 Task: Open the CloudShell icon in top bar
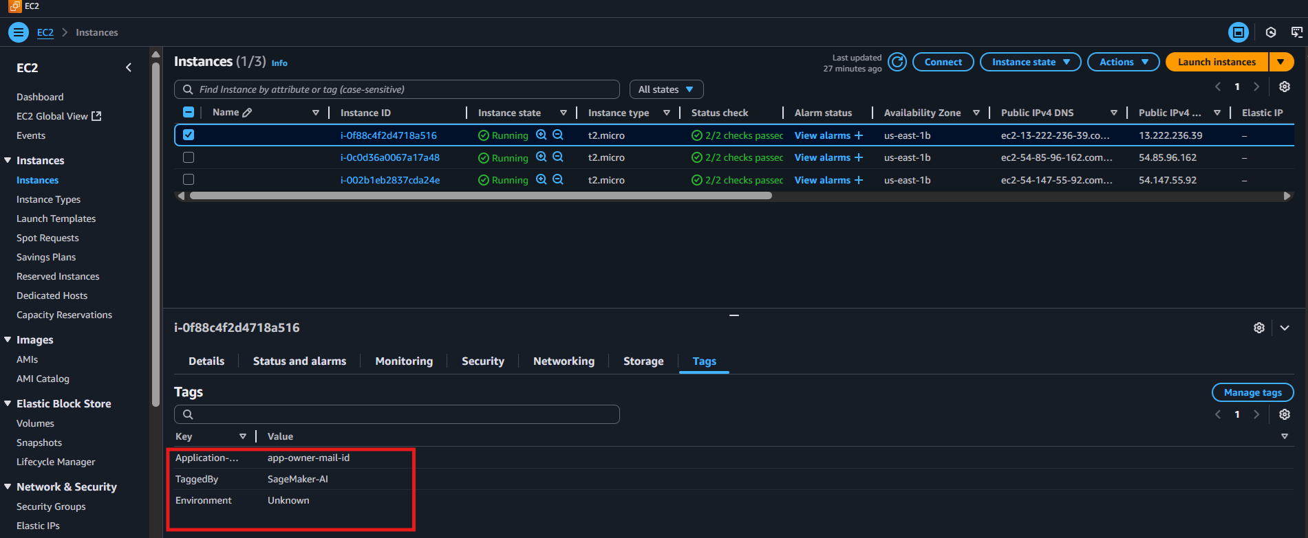1296,32
